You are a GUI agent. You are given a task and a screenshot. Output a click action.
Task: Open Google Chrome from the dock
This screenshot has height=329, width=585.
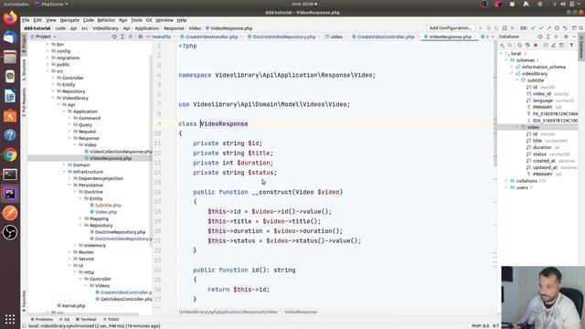click(10, 154)
